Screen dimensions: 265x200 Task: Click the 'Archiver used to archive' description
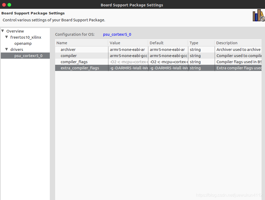(238, 50)
